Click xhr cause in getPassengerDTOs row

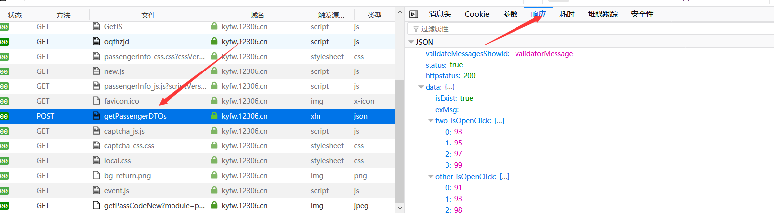pyautogui.click(x=317, y=116)
